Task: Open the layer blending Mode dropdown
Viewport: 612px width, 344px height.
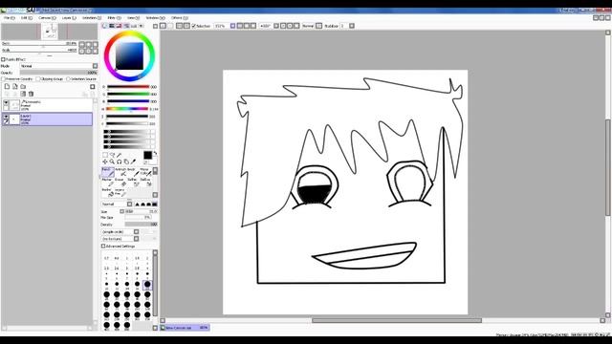Action: point(58,66)
